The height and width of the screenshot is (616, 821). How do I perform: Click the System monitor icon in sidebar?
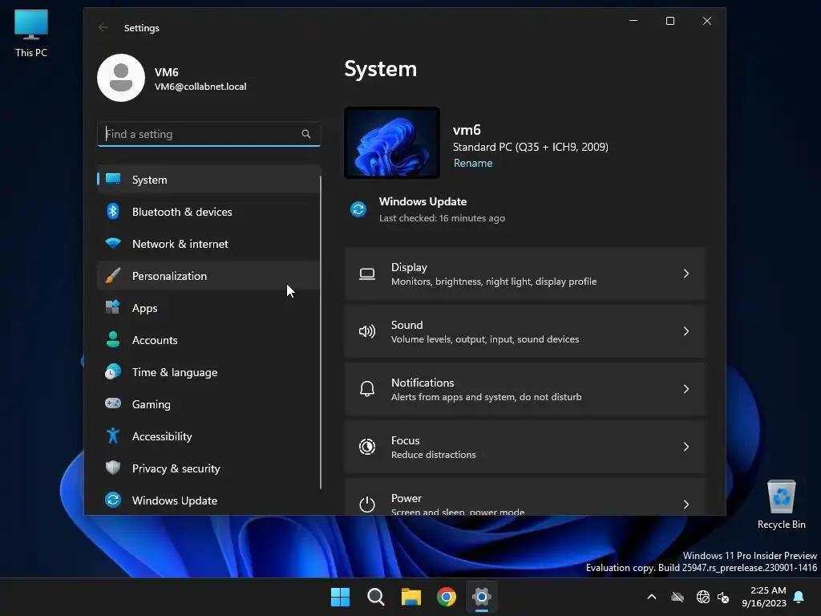[113, 179]
